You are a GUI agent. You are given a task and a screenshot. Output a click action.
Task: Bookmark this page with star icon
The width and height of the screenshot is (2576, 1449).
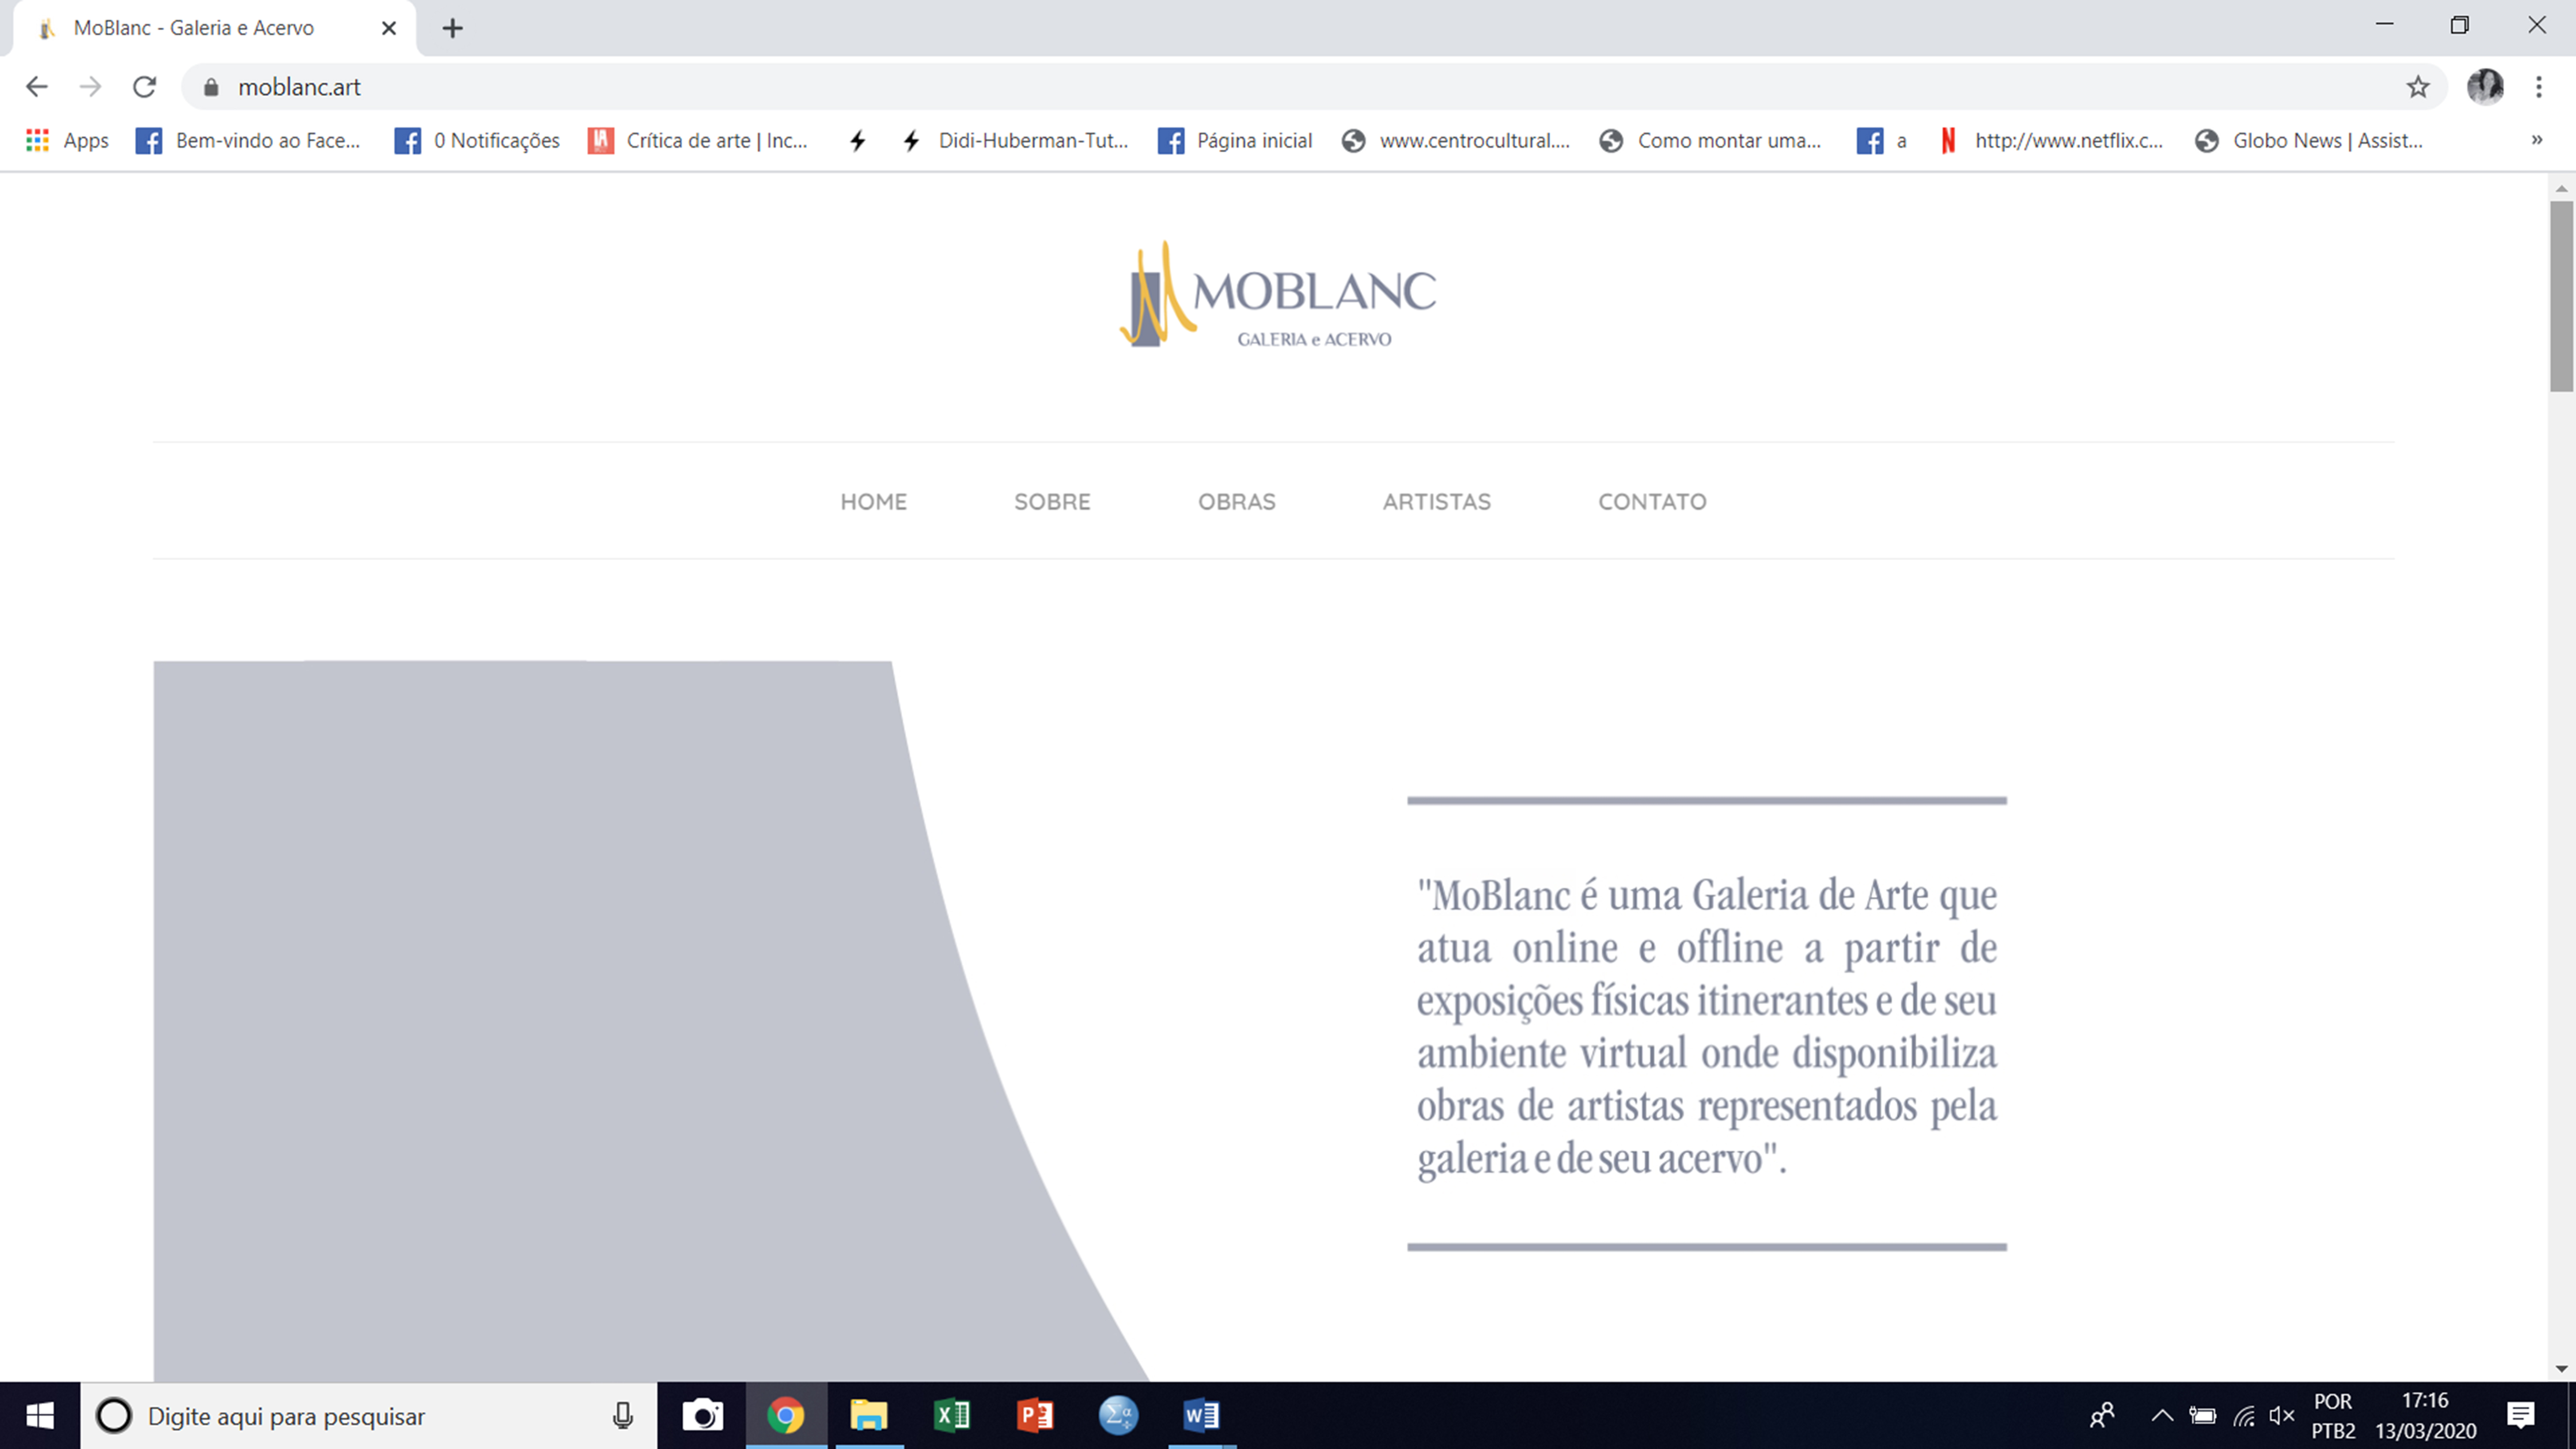coord(2417,87)
